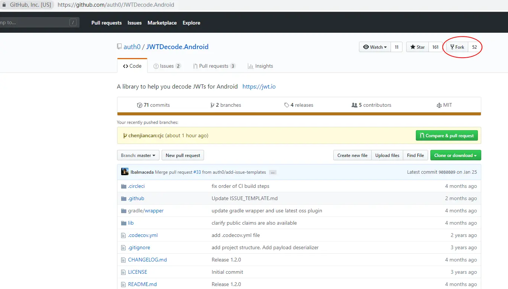Expand the commit message ellipsis button
508x289 pixels.
click(x=273, y=172)
